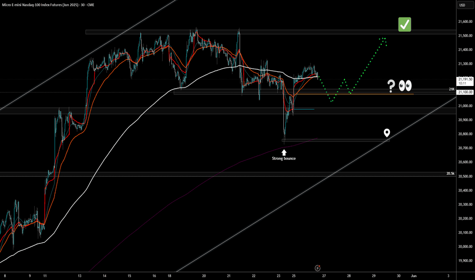Click the 20,200.00 price axis label

tap(465, 218)
